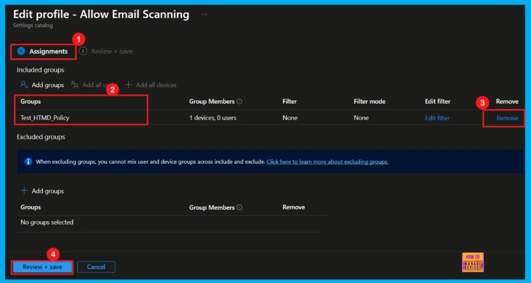Screen dimensions: 531x283
Task: Click the Cancel button
Action: pyautogui.click(x=96, y=267)
